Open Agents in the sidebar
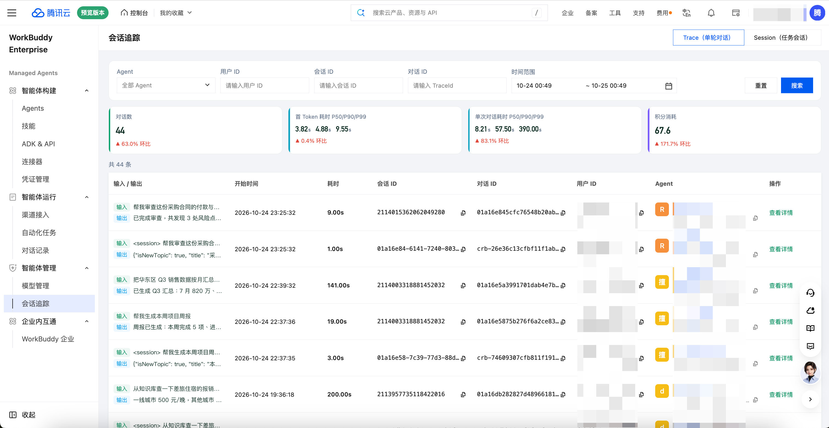The height and width of the screenshot is (428, 829). [33, 108]
